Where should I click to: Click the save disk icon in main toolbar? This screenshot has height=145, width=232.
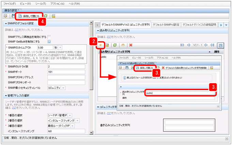pos(13,16)
